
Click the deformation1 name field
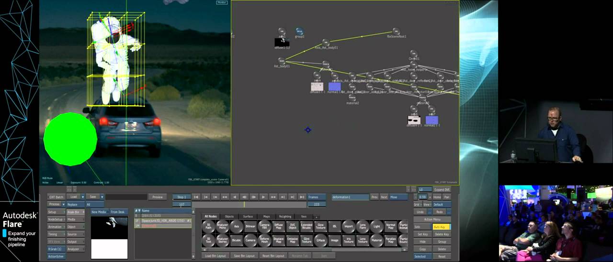350,197
